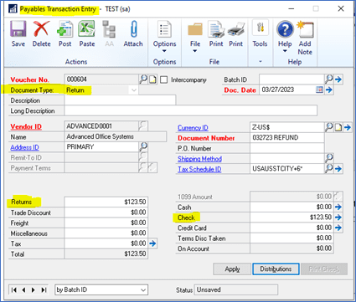Open the Address ID link
The height and width of the screenshot is (302, 356).
(x=24, y=147)
